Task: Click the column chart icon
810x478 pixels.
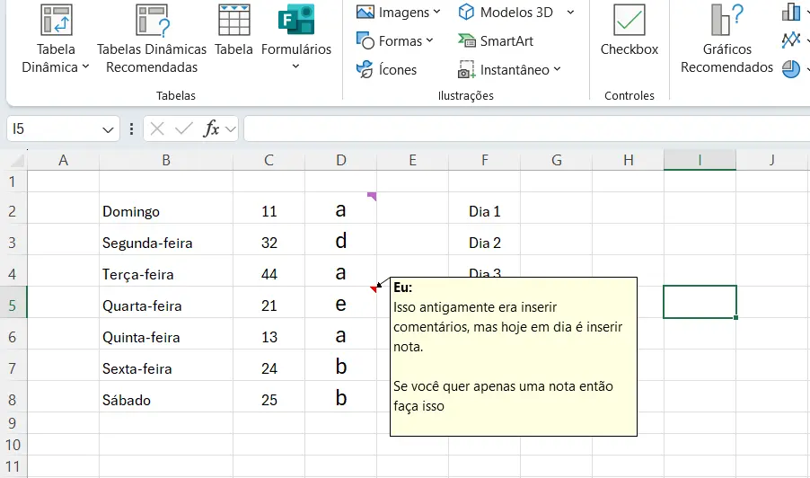Action: point(791,12)
